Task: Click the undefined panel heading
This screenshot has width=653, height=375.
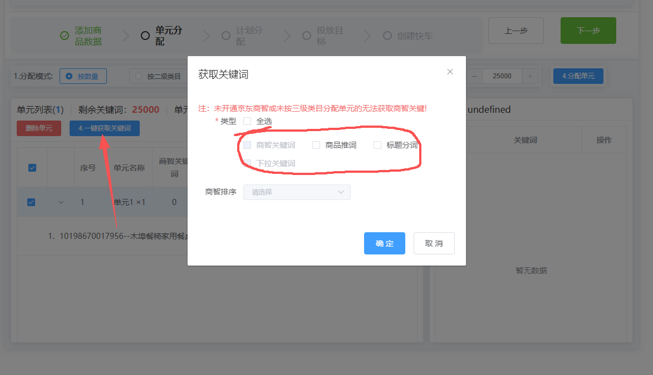Action: coord(489,109)
